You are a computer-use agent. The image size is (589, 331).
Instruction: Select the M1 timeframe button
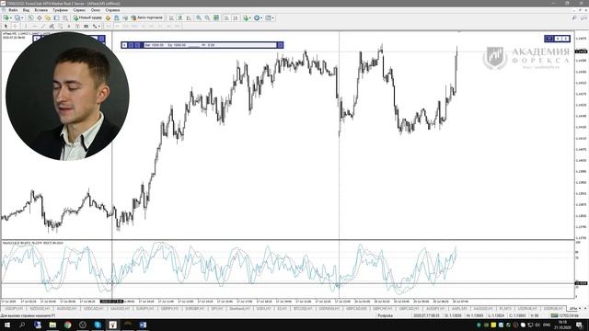[x=109, y=26]
